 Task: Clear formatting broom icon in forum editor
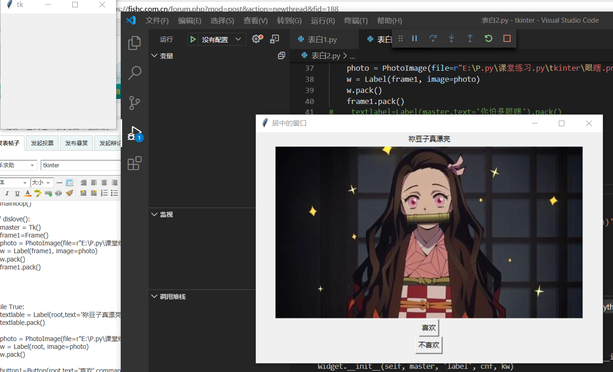point(69,193)
